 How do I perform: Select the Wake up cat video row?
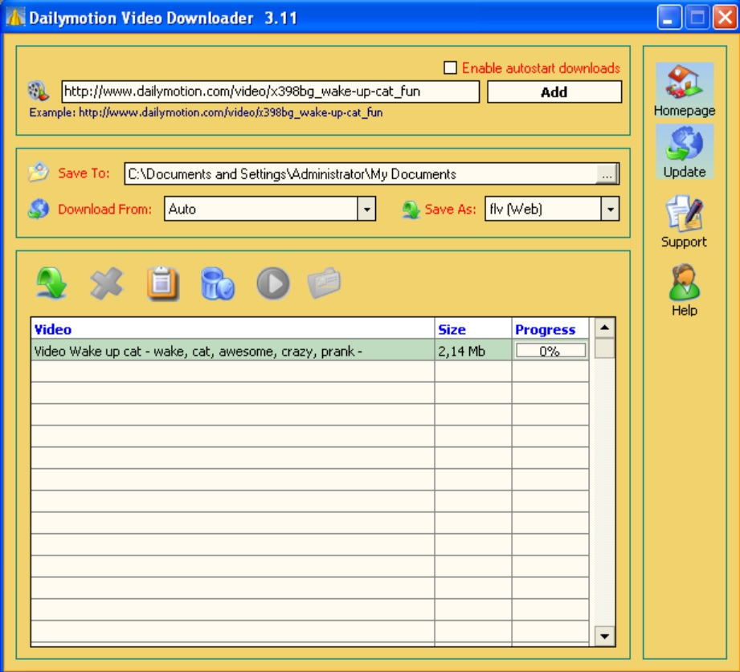tap(231, 351)
